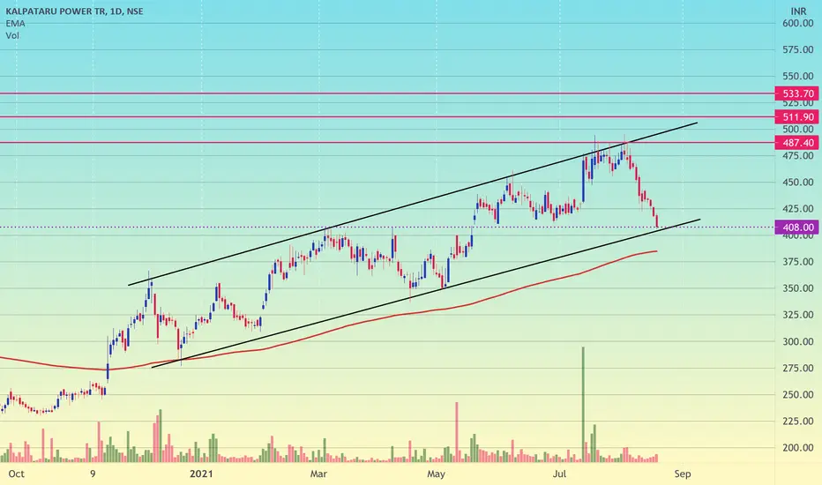822x485 pixels.
Task: Select the Vol indicator label
Action: pyautogui.click(x=12, y=35)
